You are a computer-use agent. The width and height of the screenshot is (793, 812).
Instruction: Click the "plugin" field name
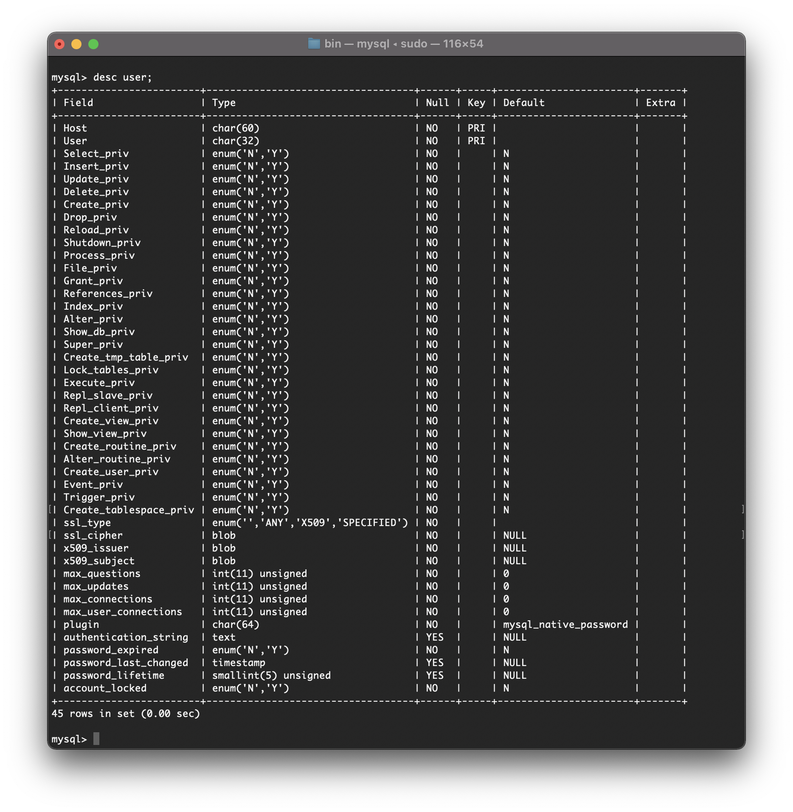82,624
